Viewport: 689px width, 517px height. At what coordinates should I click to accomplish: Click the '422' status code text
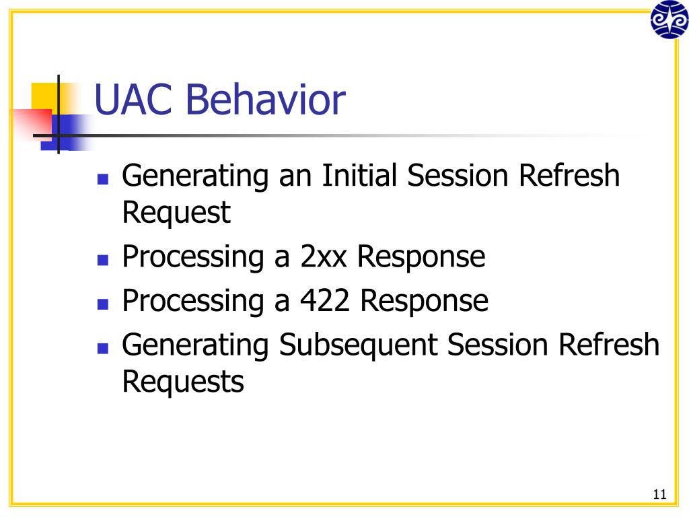point(325,301)
